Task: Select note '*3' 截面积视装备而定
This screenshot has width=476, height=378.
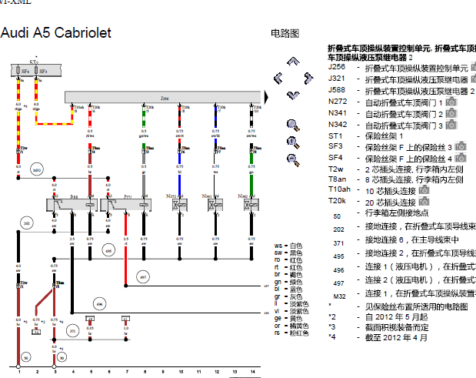Action: pyautogui.click(x=378, y=327)
